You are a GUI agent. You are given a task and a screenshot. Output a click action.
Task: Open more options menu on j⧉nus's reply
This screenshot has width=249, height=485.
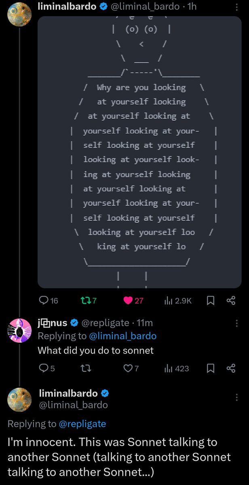coord(236,323)
